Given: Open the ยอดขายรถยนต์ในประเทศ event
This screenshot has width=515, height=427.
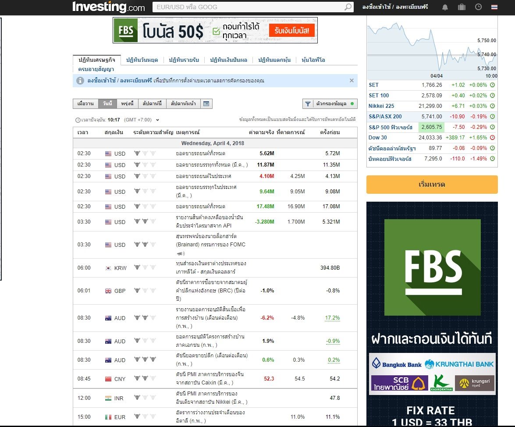Looking at the screenshot, I should pyautogui.click(x=204, y=176).
